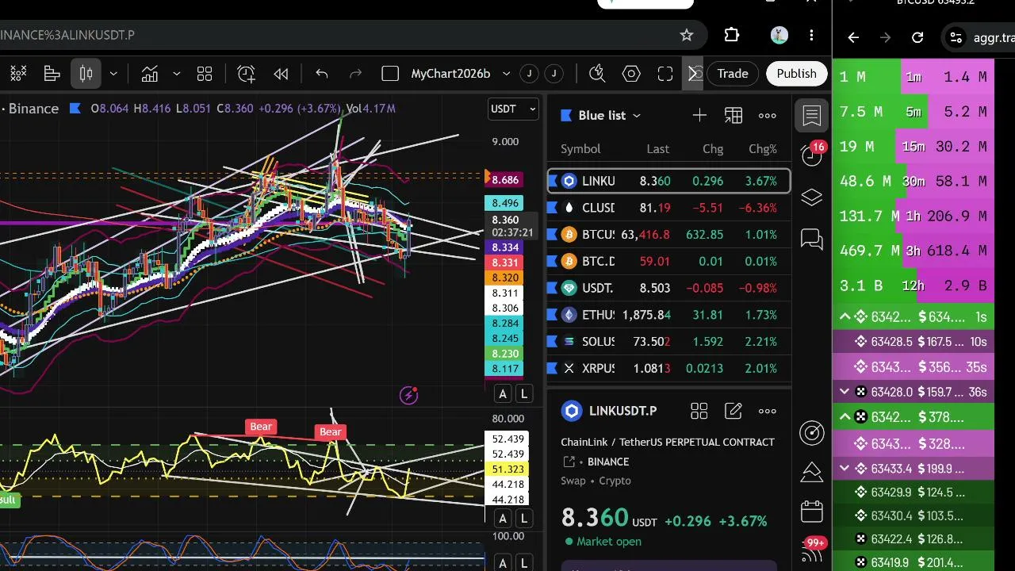
Task: Open three-dots menu in the LINKUSDT.P details panel
Action: pos(768,411)
